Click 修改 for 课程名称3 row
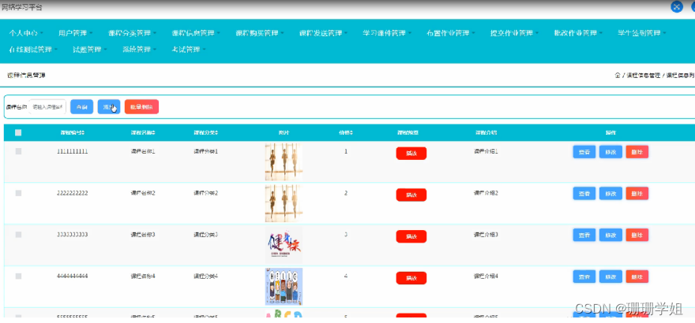The height and width of the screenshot is (323, 695). (x=610, y=235)
